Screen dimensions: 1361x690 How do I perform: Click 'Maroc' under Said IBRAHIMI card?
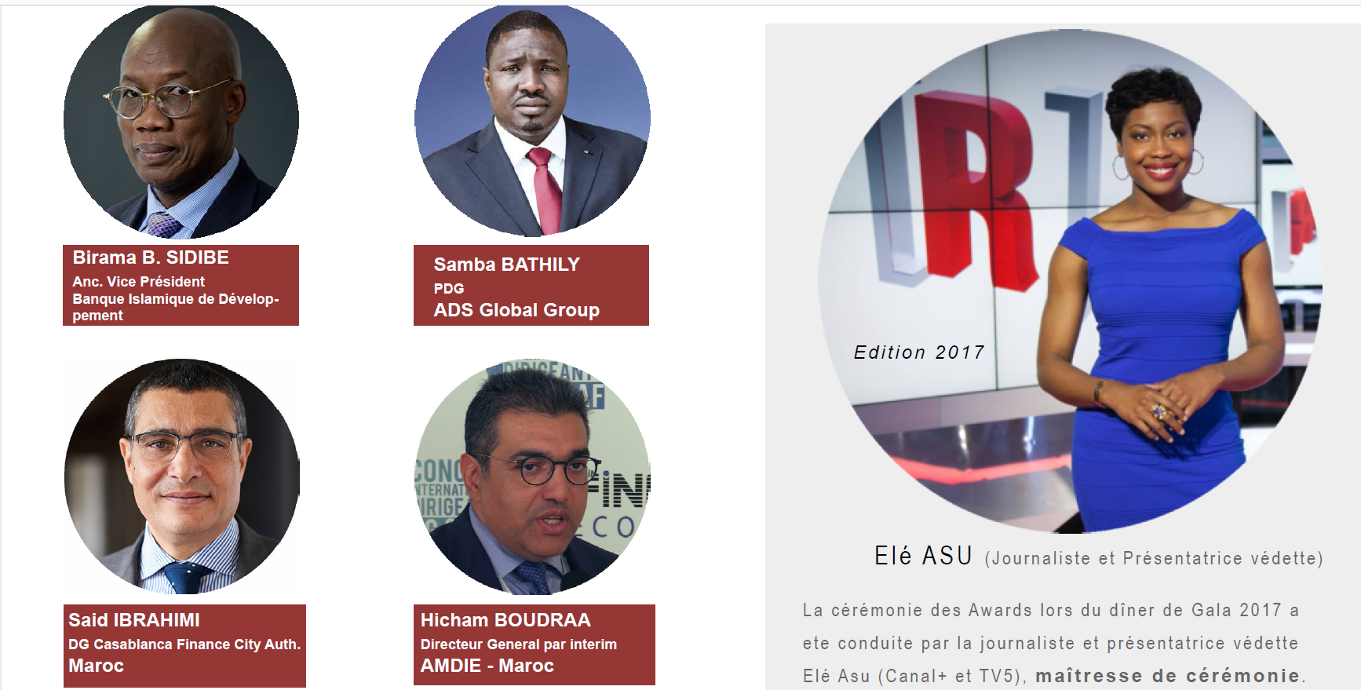pyautogui.click(x=96, y=666)
